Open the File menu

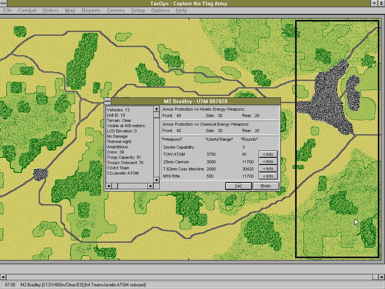point(8,10)
